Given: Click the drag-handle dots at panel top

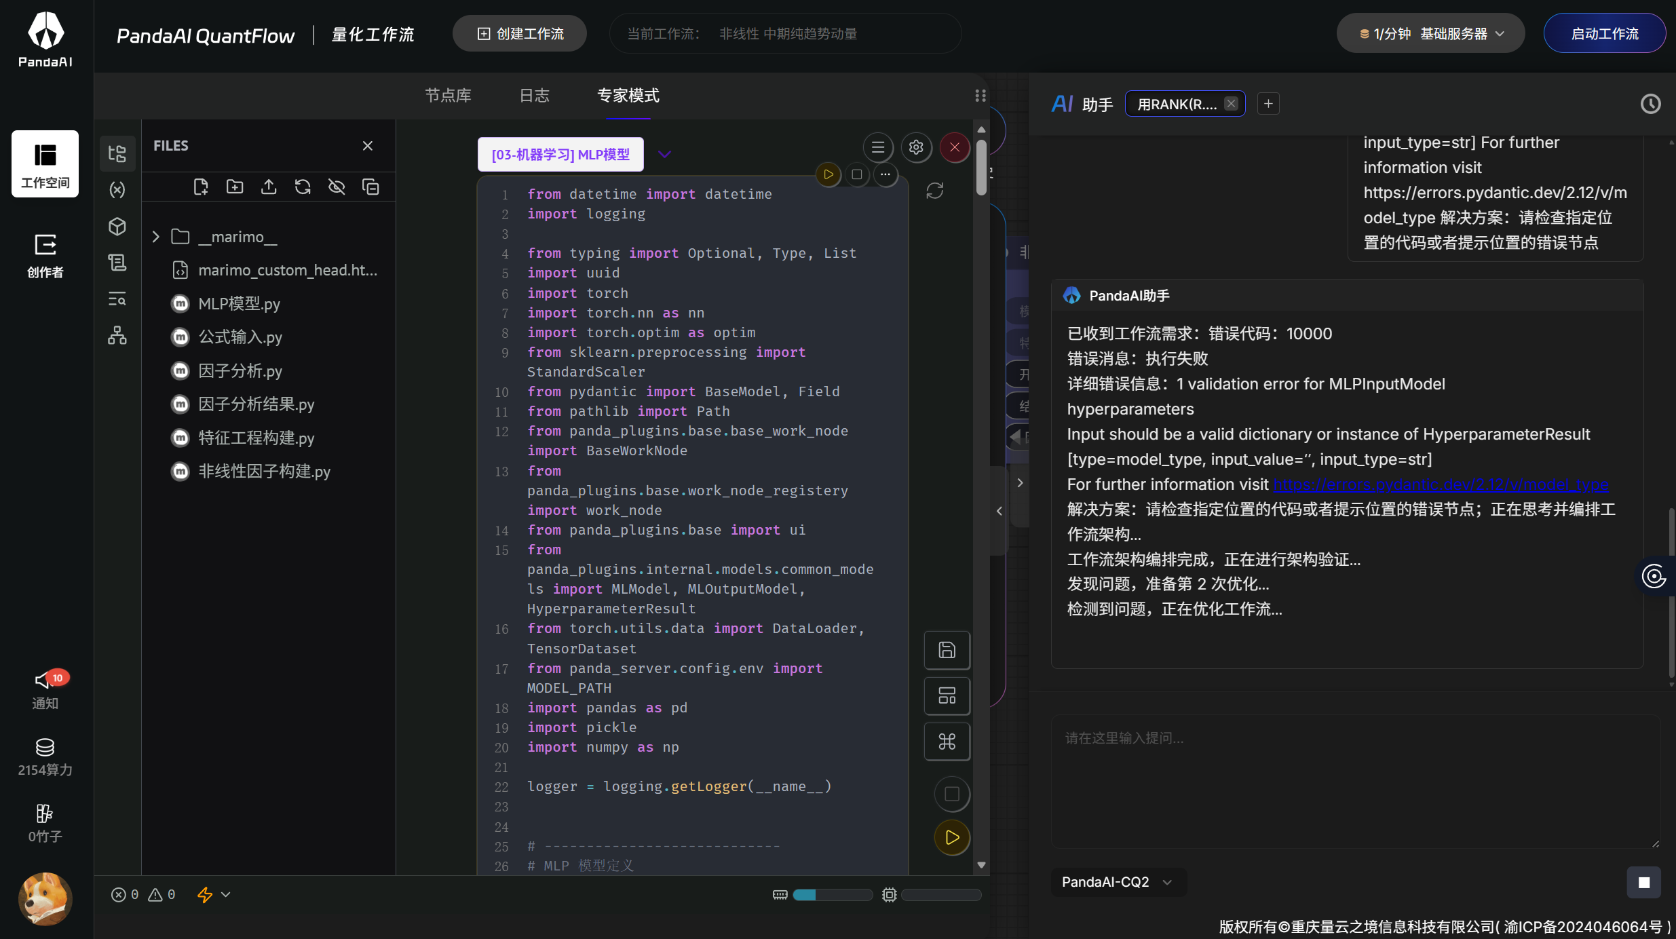Looking at the screenshot, I should 980,96.
